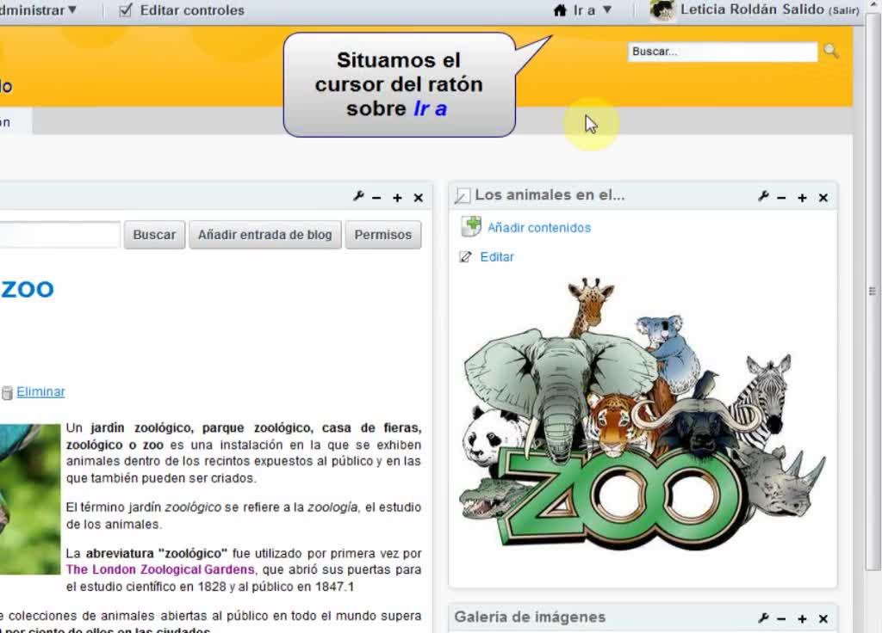The image size is (882, 633).
Task: Click the Los animales en el... portlet icon
Action: [x=463, y=196]
